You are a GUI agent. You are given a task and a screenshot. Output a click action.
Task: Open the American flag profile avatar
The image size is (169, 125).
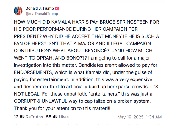[x=18, y=11]
